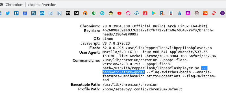This screenshot has height=103, width=226.
Task: Click the Flash 32.0.0.293 value line
Action: (x=157, y=48)
